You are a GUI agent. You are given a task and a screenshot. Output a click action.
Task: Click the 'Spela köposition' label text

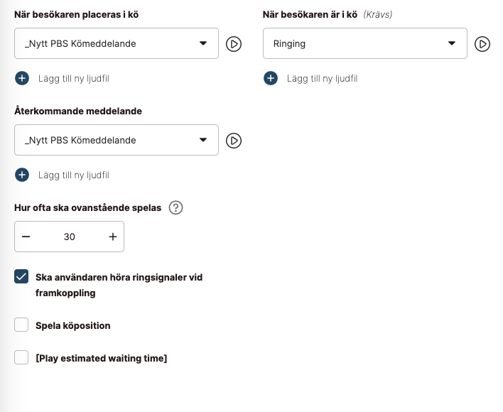[72, 325]
